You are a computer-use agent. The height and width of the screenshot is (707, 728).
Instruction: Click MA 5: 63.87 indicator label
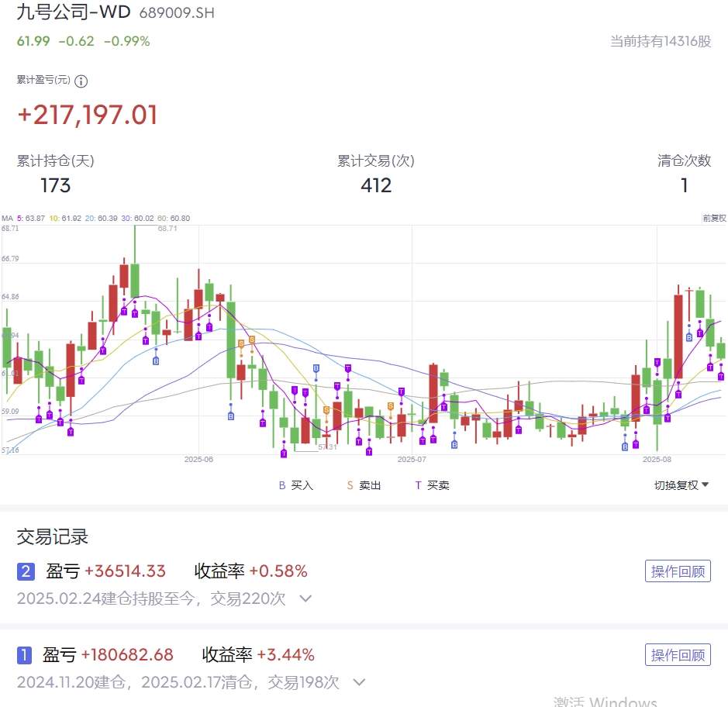pyautogui.click(x=31, y=218)
